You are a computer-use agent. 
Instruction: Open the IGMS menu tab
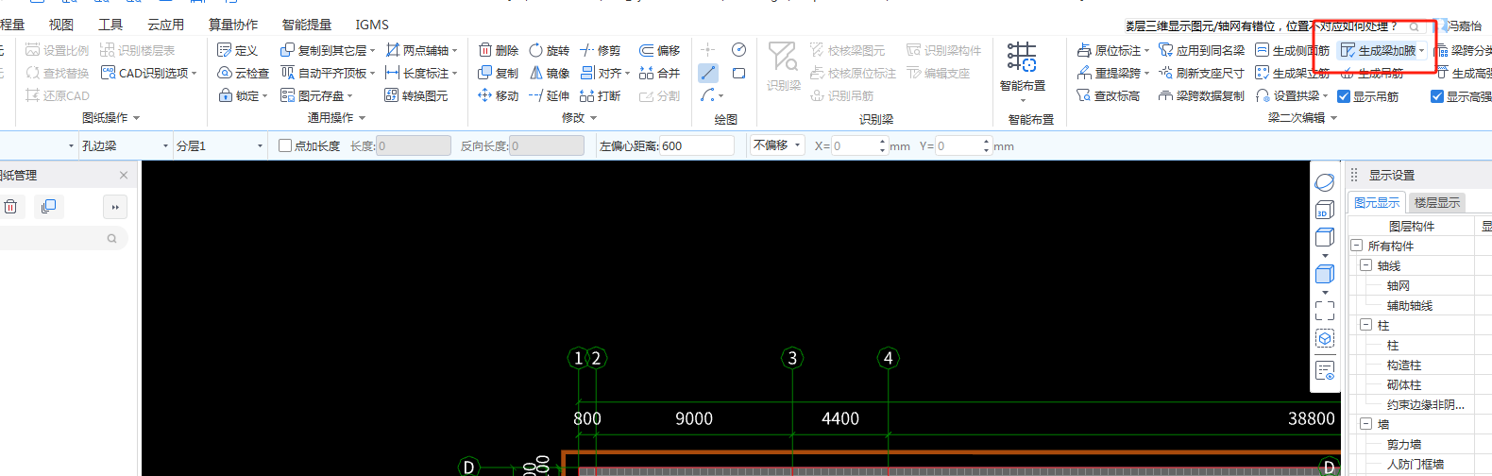[x=372, y=25]
